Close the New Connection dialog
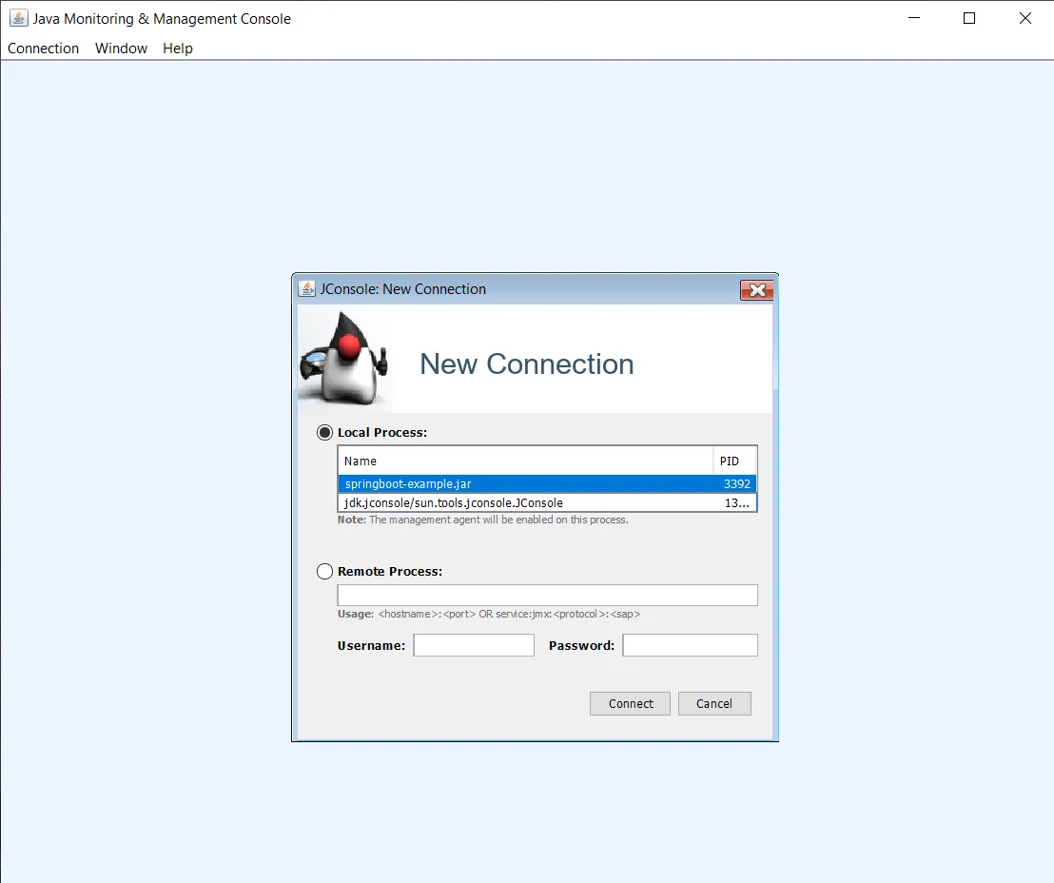The image size is (1054, 883). coord(757,290)
